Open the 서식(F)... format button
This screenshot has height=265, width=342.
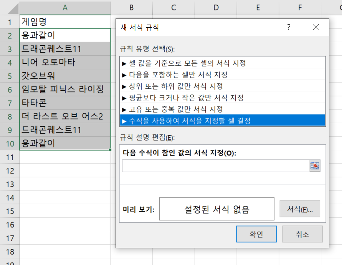(x=300, y=209)
